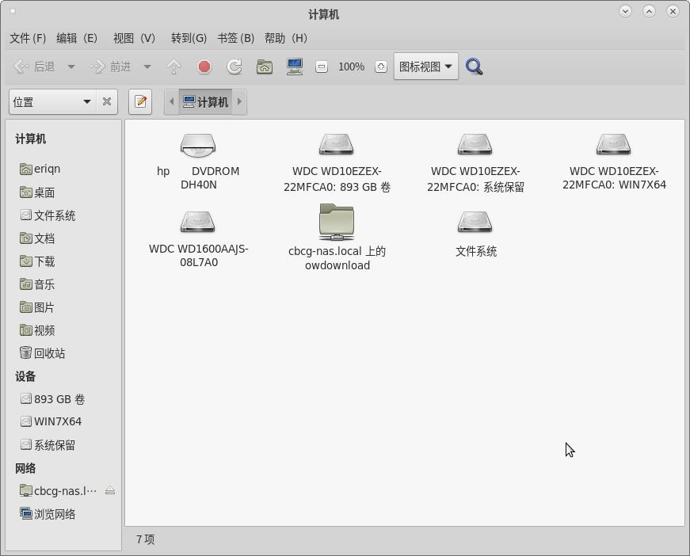Open the cbcg-nas.local owdownload shared folder
Image resolution: width=690 pixels, height=556 pixels.
[x=336, y=222]
